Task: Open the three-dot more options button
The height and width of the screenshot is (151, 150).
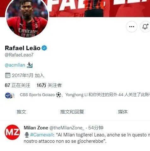Action: coord(132,27)
